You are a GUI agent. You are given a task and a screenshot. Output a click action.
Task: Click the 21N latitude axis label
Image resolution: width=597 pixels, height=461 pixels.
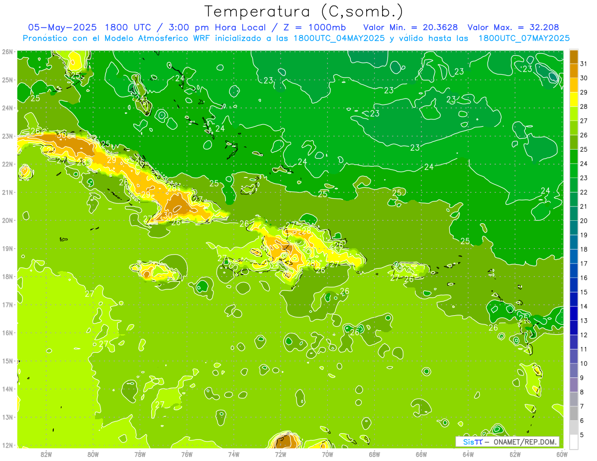7,192
